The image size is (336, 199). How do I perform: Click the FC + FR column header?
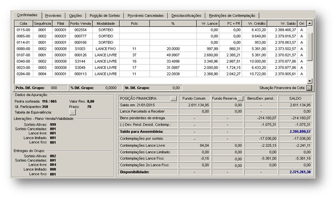(230, 23)
